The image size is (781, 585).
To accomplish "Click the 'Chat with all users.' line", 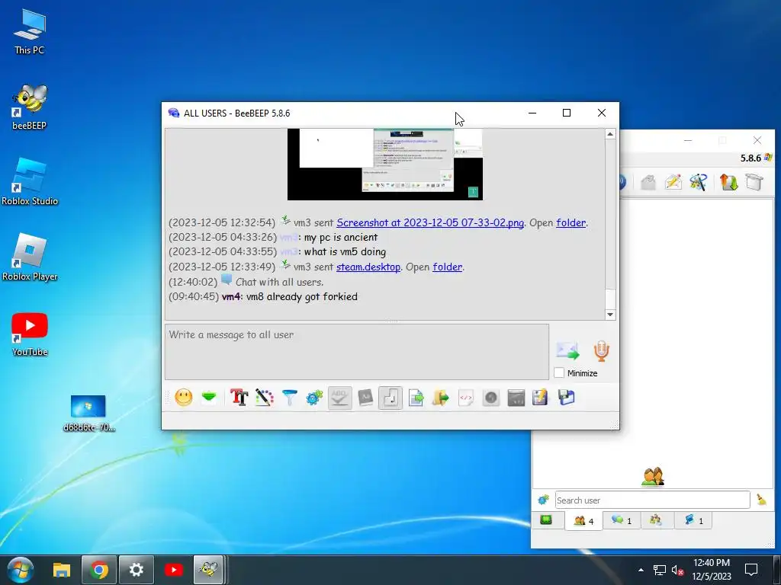I will [x=279, y=282].
